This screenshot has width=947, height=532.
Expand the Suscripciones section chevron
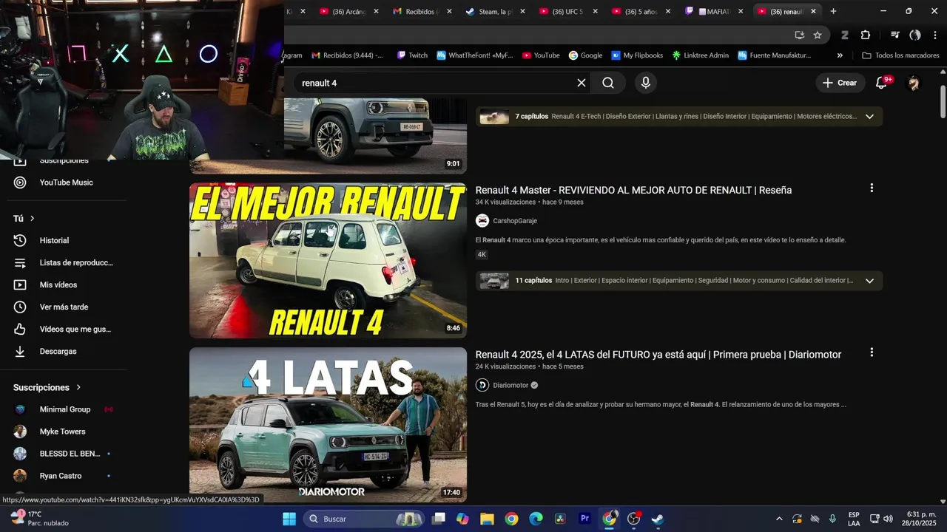78,387
